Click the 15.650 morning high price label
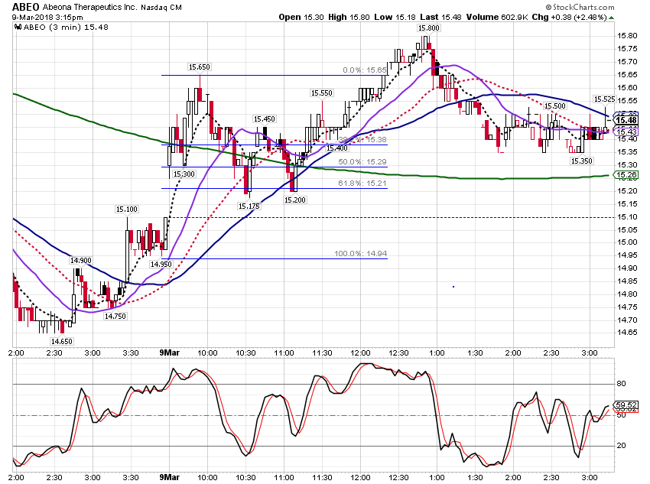 tap(200, 67)
